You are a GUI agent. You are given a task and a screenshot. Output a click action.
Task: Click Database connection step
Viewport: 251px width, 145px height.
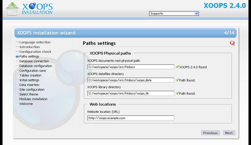click(x=34, y=61)
